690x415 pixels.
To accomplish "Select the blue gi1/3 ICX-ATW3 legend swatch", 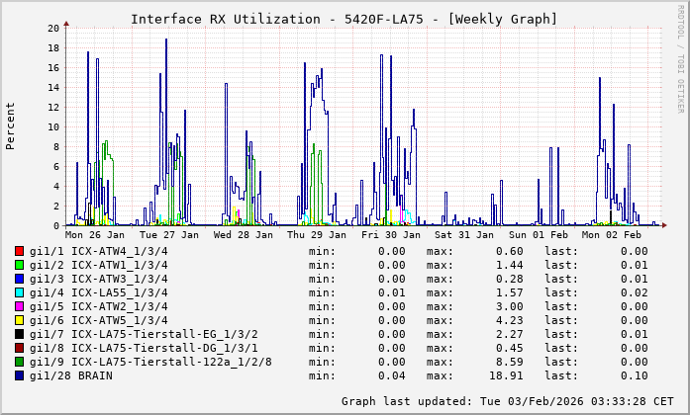I will click(20, 279).
